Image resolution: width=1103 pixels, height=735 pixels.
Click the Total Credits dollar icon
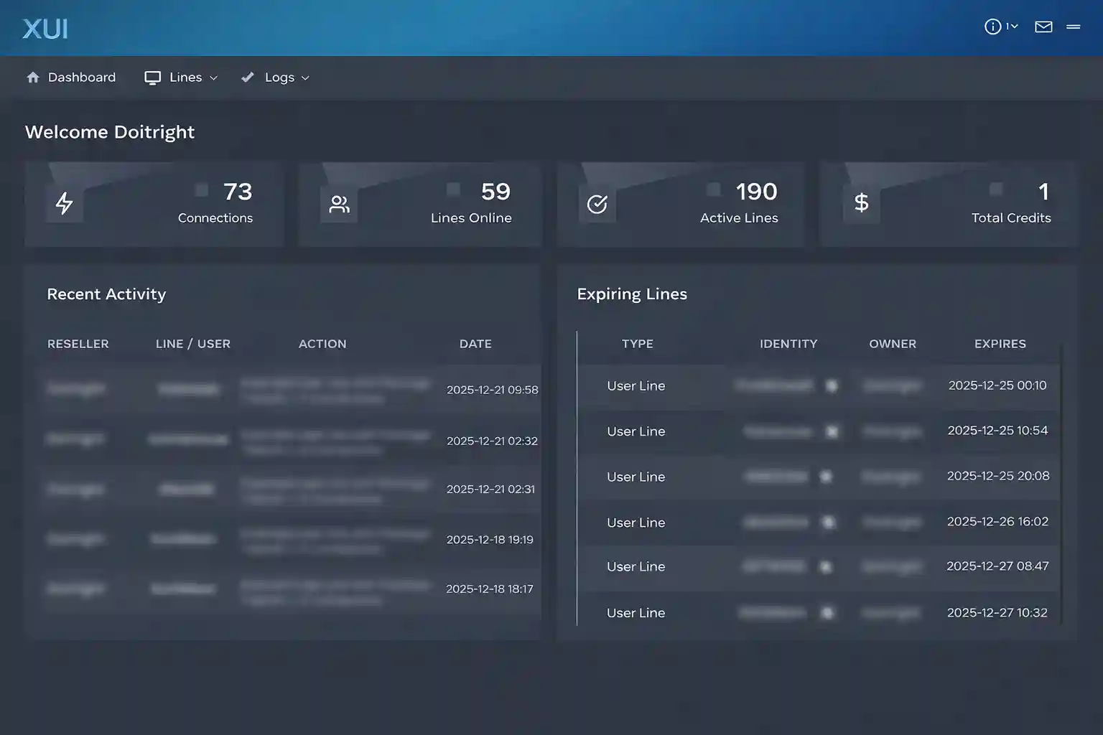click(x=862, y=203)
